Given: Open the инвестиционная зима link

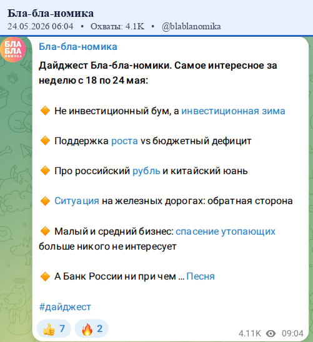Looking at the screenshot, I should pyautogui.click(x=233, y=111).
